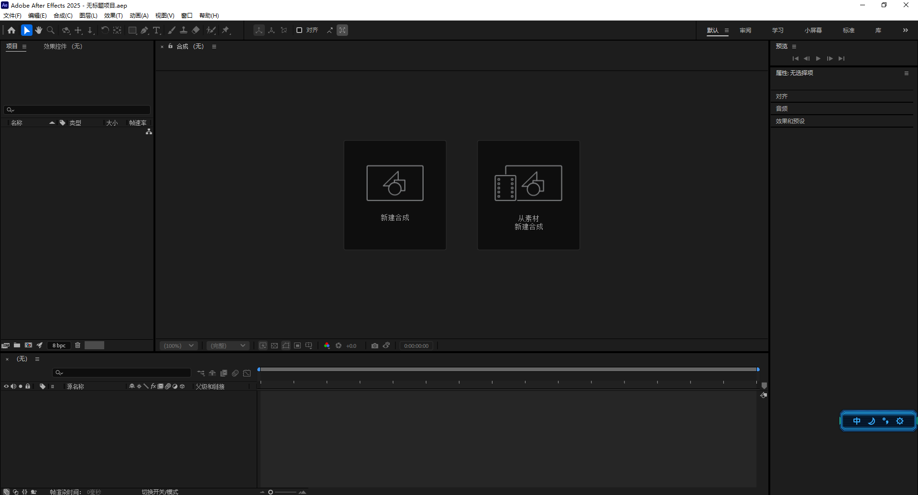This screenshot has height=495, width=918.
Task: Switch to the 学习 workspace tab
Action: (x=777, y=30)
